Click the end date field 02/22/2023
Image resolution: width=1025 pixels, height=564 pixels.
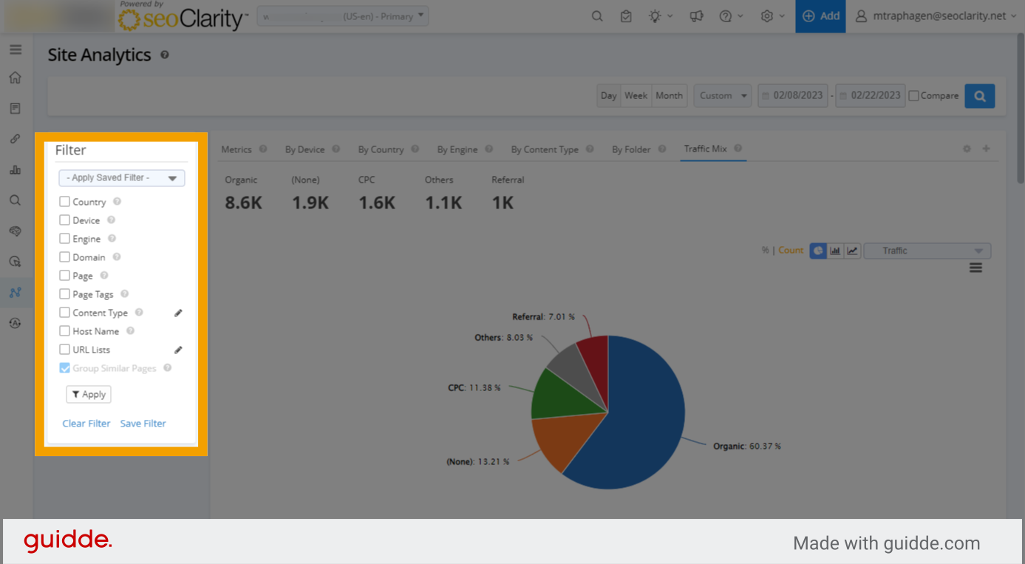point(871,95)
